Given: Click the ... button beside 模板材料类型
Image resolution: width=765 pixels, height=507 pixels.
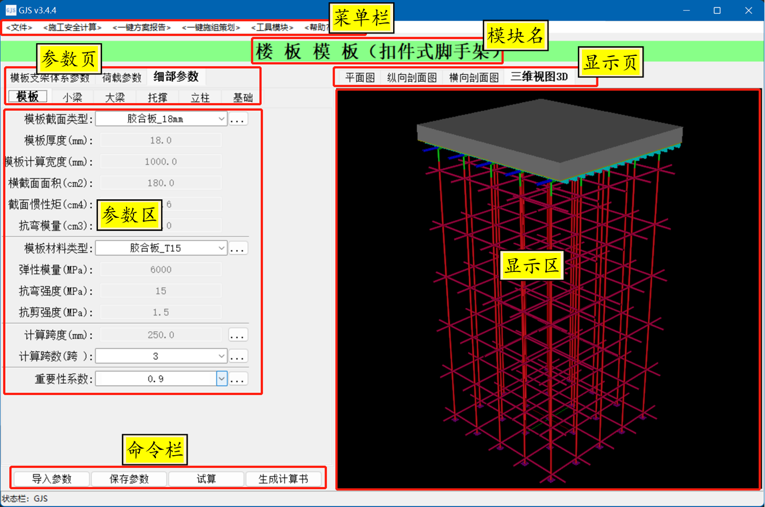Looking at the screenshot, I should [238, 248].
